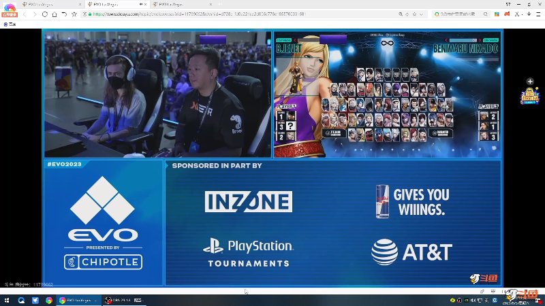The image size is (545, 306).
Task: Click the orange login badge under the browser logo
Action: 10,15
